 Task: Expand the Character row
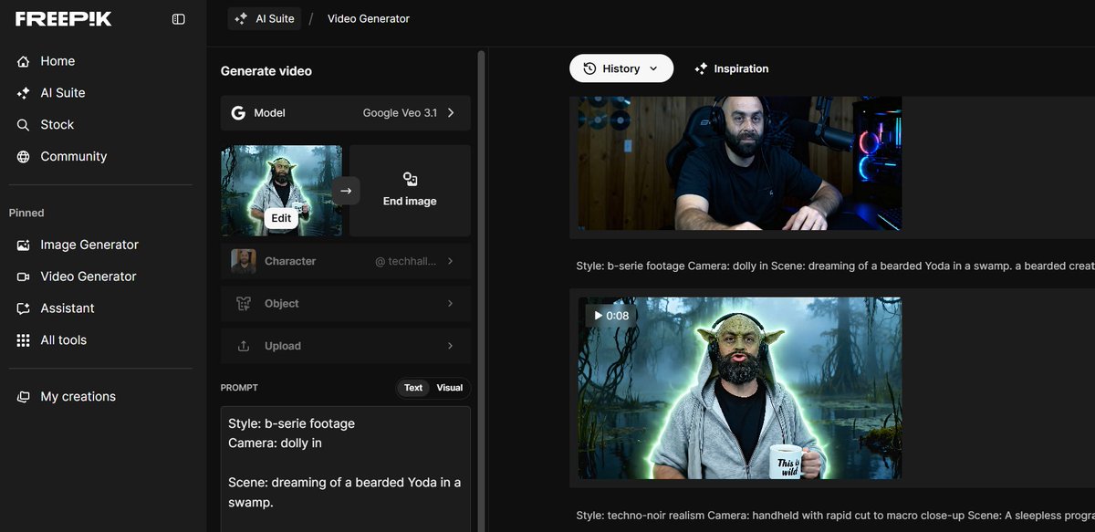(346, 261)
